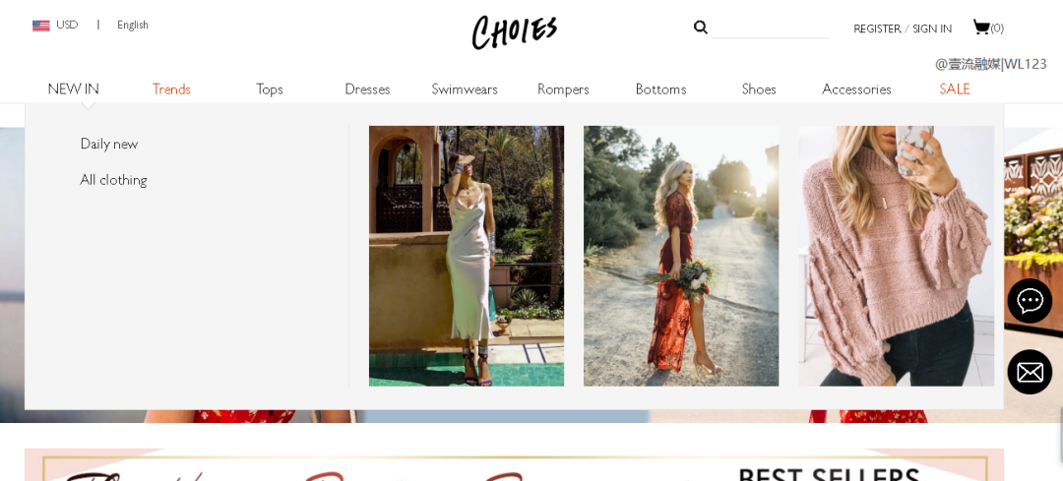
Task: Open the live chat bubble icon
Action: (1030, 300)
